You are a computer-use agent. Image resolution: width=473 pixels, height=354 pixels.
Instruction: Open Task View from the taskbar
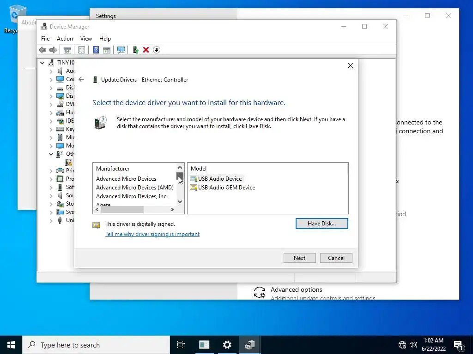click(181, 345)
